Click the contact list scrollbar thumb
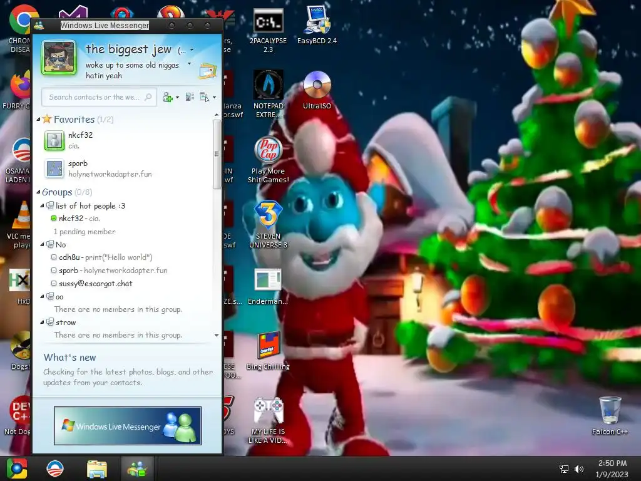 [217, 154]
